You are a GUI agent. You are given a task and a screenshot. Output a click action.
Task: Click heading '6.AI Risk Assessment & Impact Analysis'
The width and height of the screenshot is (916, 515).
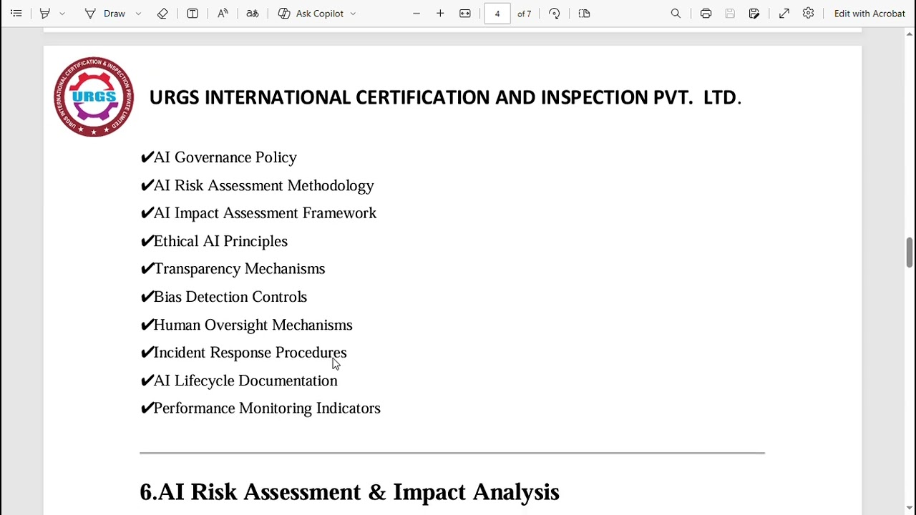coord(349,492)
